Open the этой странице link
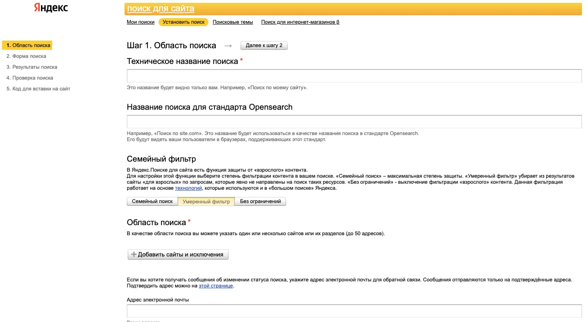The height and width of the screenshot is (322, 588). coord(216,286)
